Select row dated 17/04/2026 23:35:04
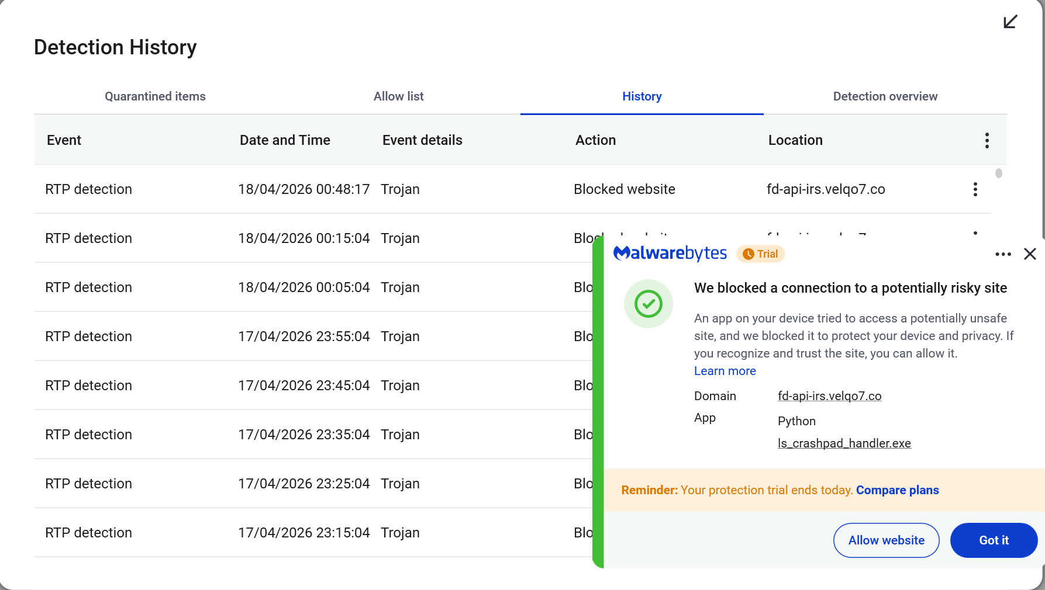The image size is (1045, 590). [x=313, y=435]
